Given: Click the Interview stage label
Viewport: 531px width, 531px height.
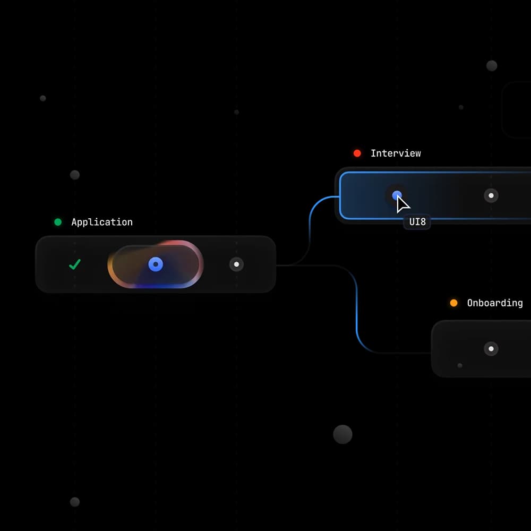Looking at the screenshot, I should click(x=396, y=153).
